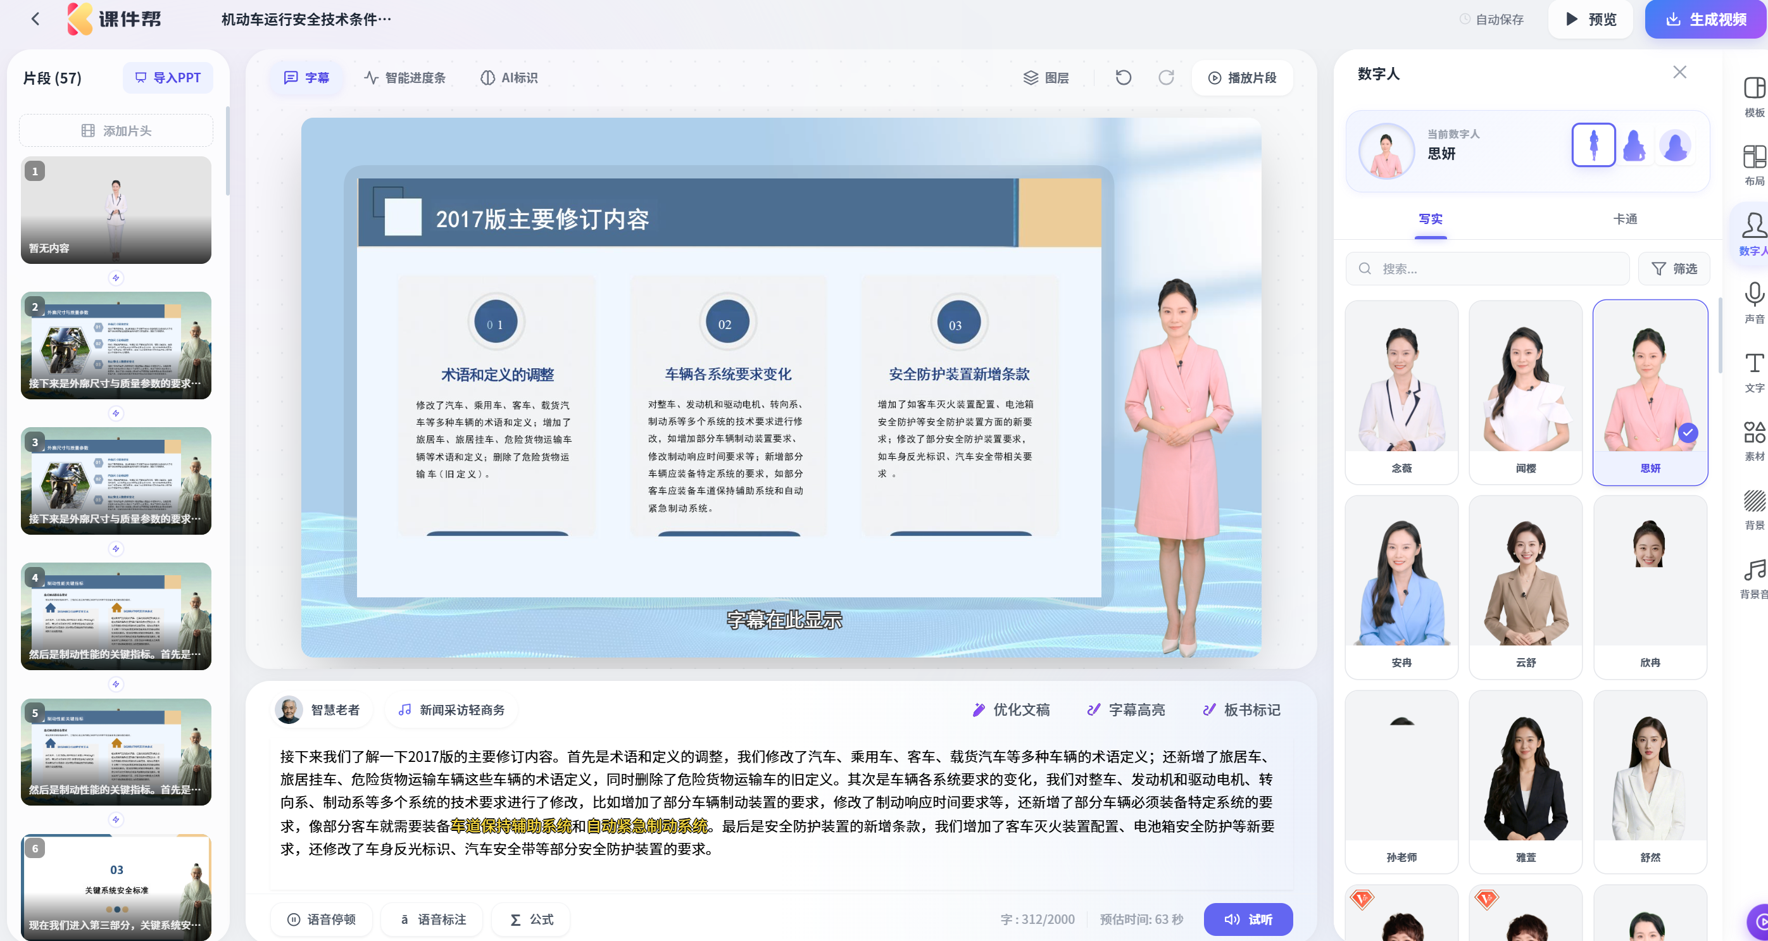This screenshot has width=1768, height=941.
Task: Choose the circular head avatar pose
Action: [1676, 145]
